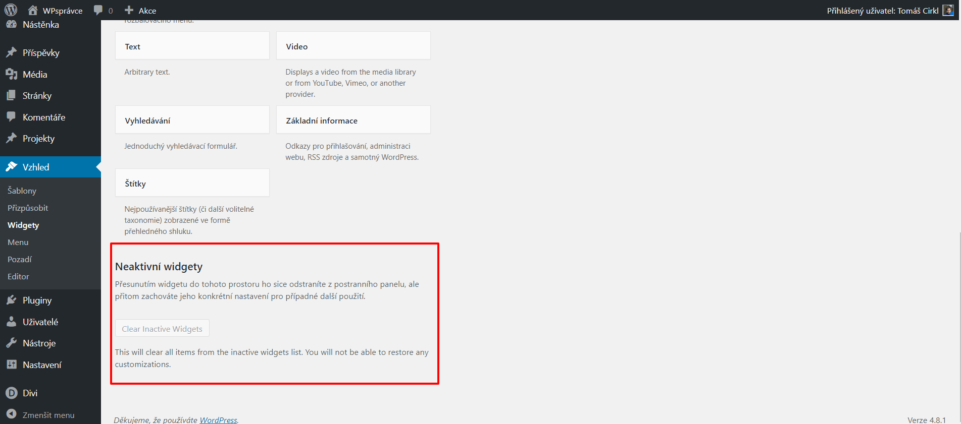The width and height of the screenshot is (961, 424).
Task: Click the plus icon next to Akce
Action: click(x=129, y=10)
